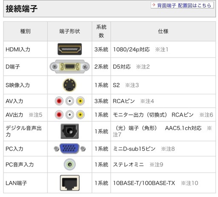Image resolution: width=218 pixels, height=197 pixels.
Task: Click the ※注10 note reference
Action: point(189,183)
